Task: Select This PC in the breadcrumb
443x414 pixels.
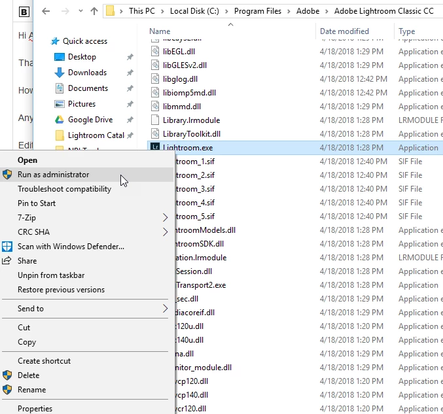Action: tap(142, 11)
